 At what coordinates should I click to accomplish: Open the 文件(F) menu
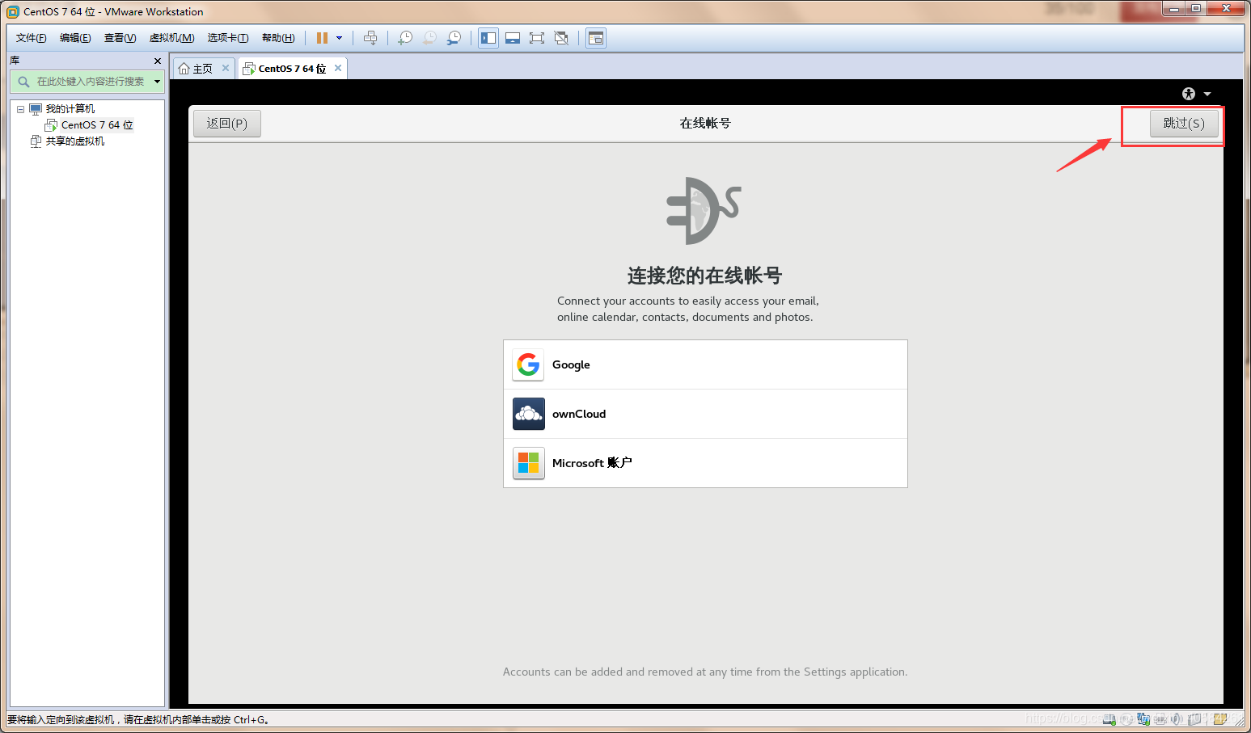click(x=32, y=38)
